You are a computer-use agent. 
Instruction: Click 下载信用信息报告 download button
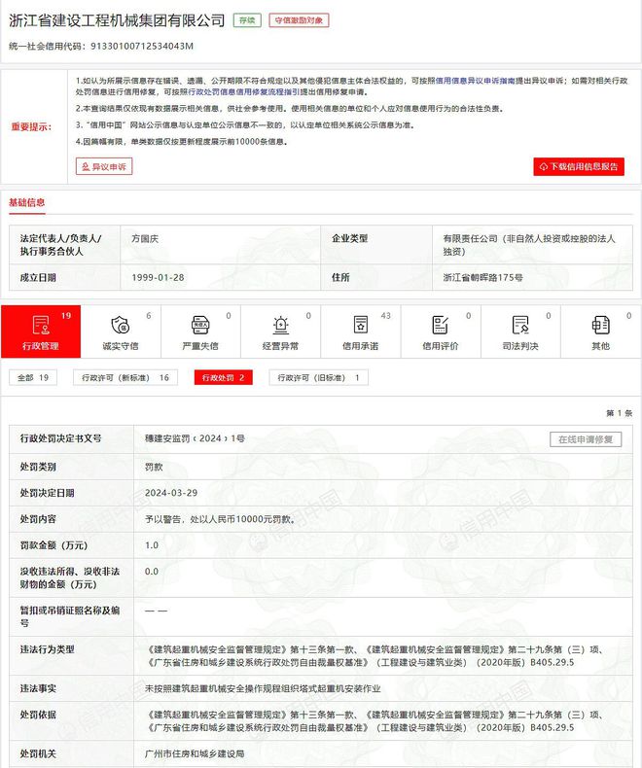click(x=579, y=166)
